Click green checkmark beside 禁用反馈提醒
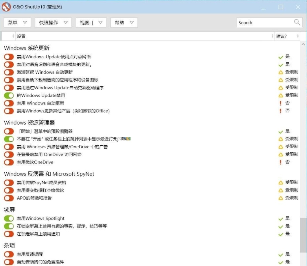307x266 pixels. 281,254
